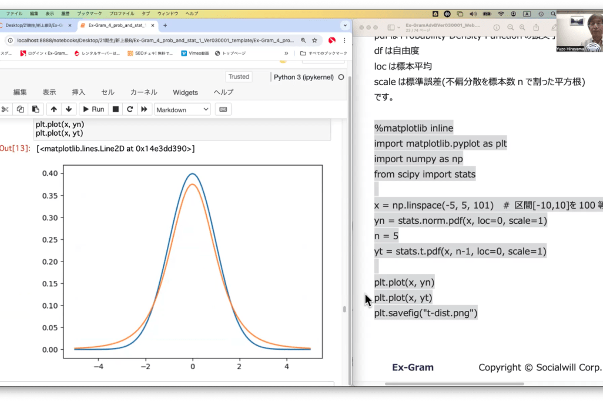Paste cells using the clipboard icon
This screenshot has width=603, height=402.
pyautogui.click(x=35, y=109)
